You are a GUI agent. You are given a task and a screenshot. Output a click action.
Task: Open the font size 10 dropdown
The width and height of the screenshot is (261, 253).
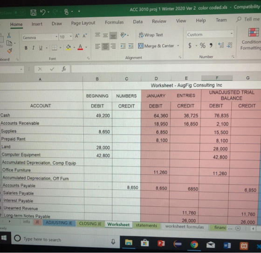coord(71,36)
